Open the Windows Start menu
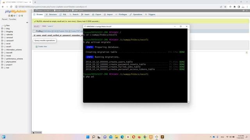The width and height of the screenshot is (250, 140). tap(87, 137)
